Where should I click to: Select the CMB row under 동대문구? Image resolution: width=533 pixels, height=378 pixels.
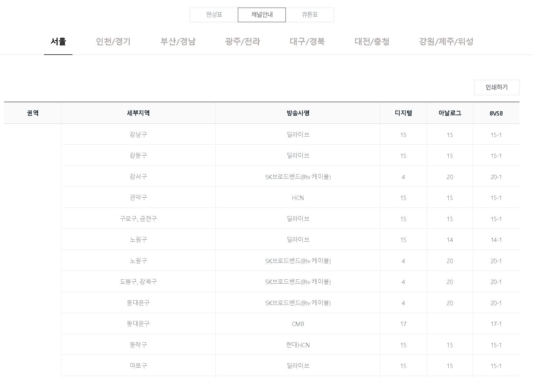tap(297, 324)
